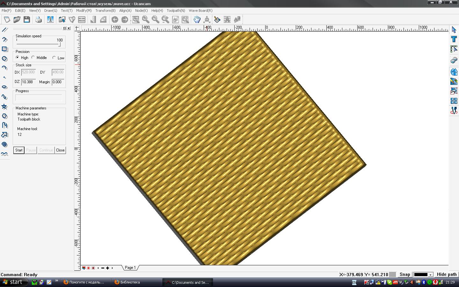Choose the rectangle draw tool
This screenshot has height=287, width=459.
pos(5,49)
